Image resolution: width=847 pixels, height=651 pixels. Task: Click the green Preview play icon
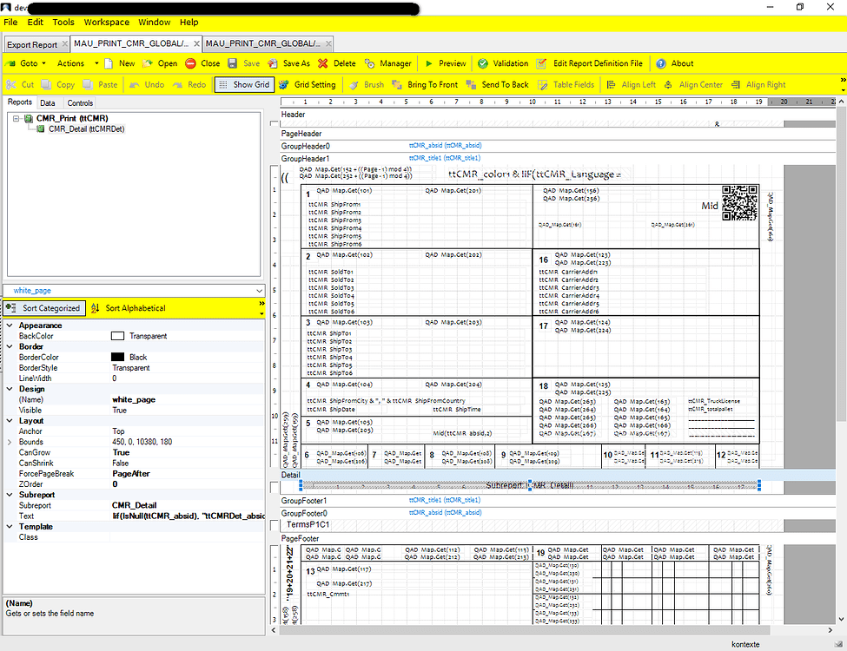point(429,63)
